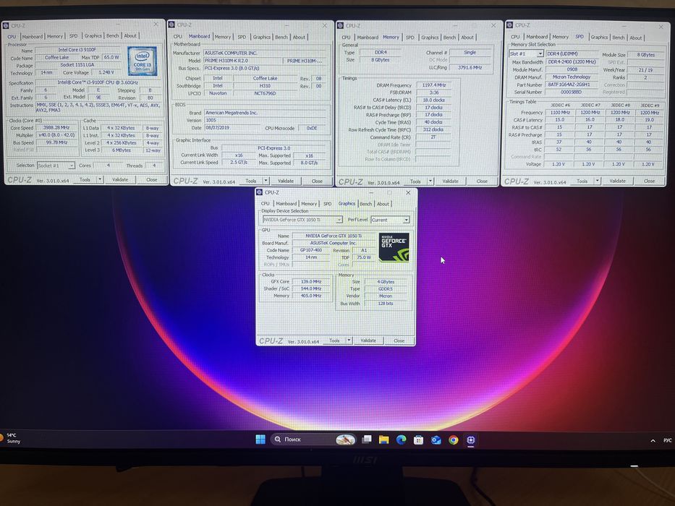Click Close button in SPD window
The width and height of the screenshot is (675, 506).
(649, 181)
